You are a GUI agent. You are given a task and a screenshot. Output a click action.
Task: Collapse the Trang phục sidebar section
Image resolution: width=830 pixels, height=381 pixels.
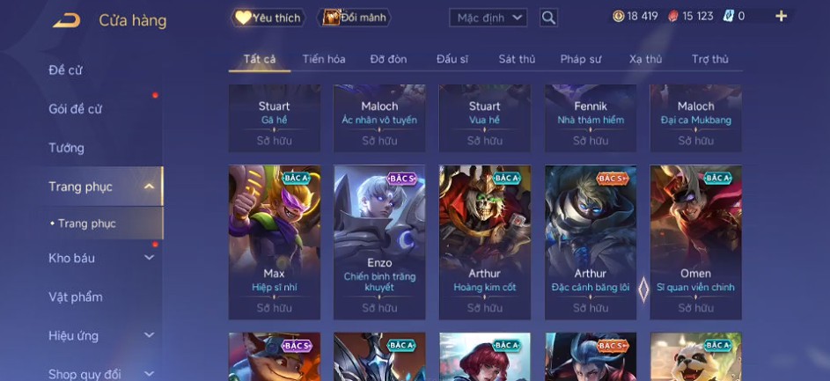click(150, 187)
